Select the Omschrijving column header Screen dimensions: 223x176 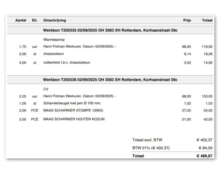tap(55, 20)
